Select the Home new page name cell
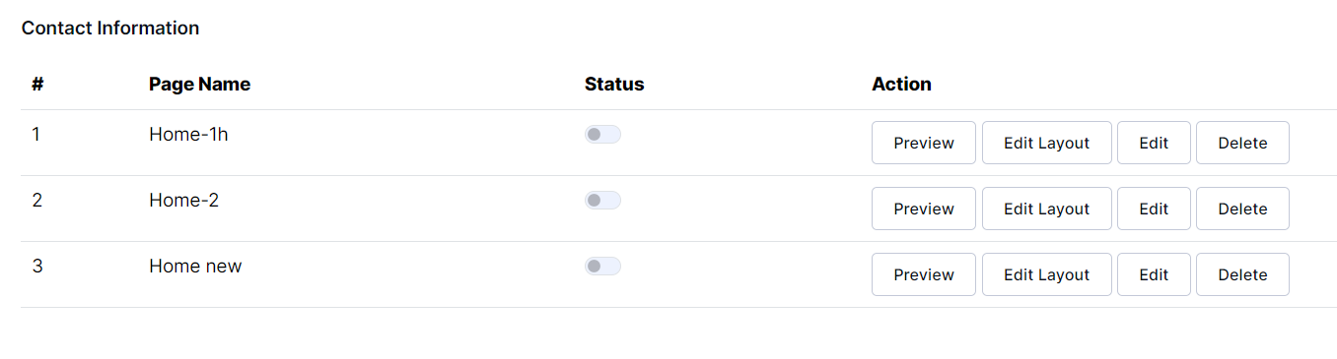The height and width of the screenshot is (359, 1337). coord(195,267)
